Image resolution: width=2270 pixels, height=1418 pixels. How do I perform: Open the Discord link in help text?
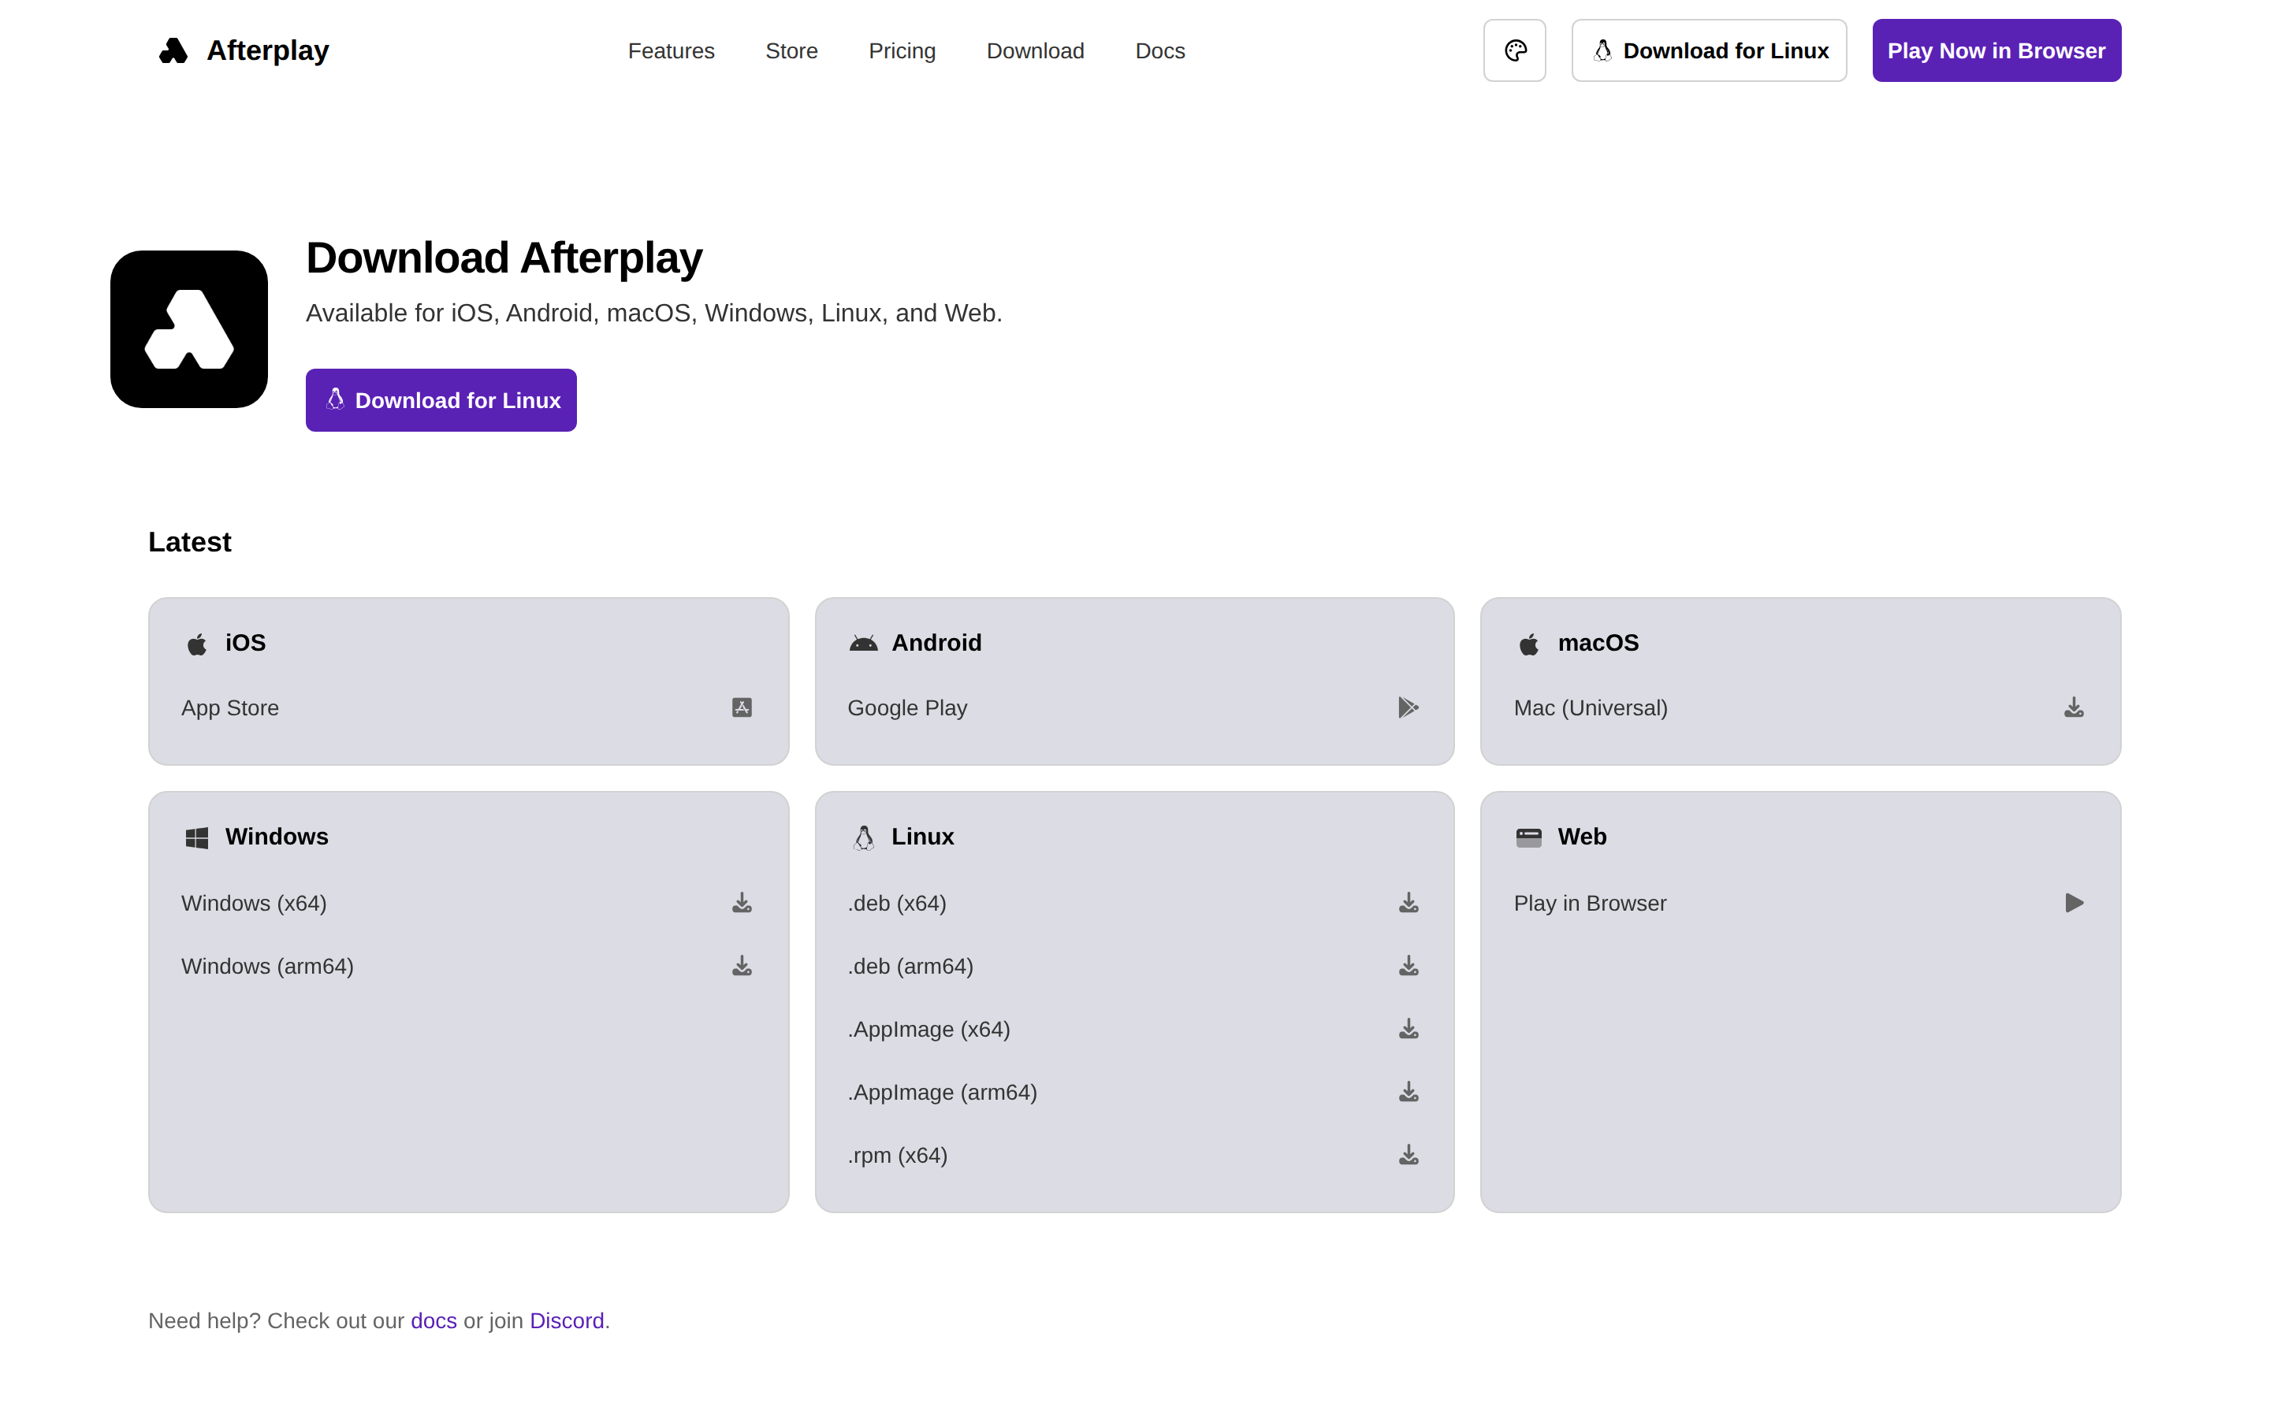pyautogui.click(x=567, y=1320)
